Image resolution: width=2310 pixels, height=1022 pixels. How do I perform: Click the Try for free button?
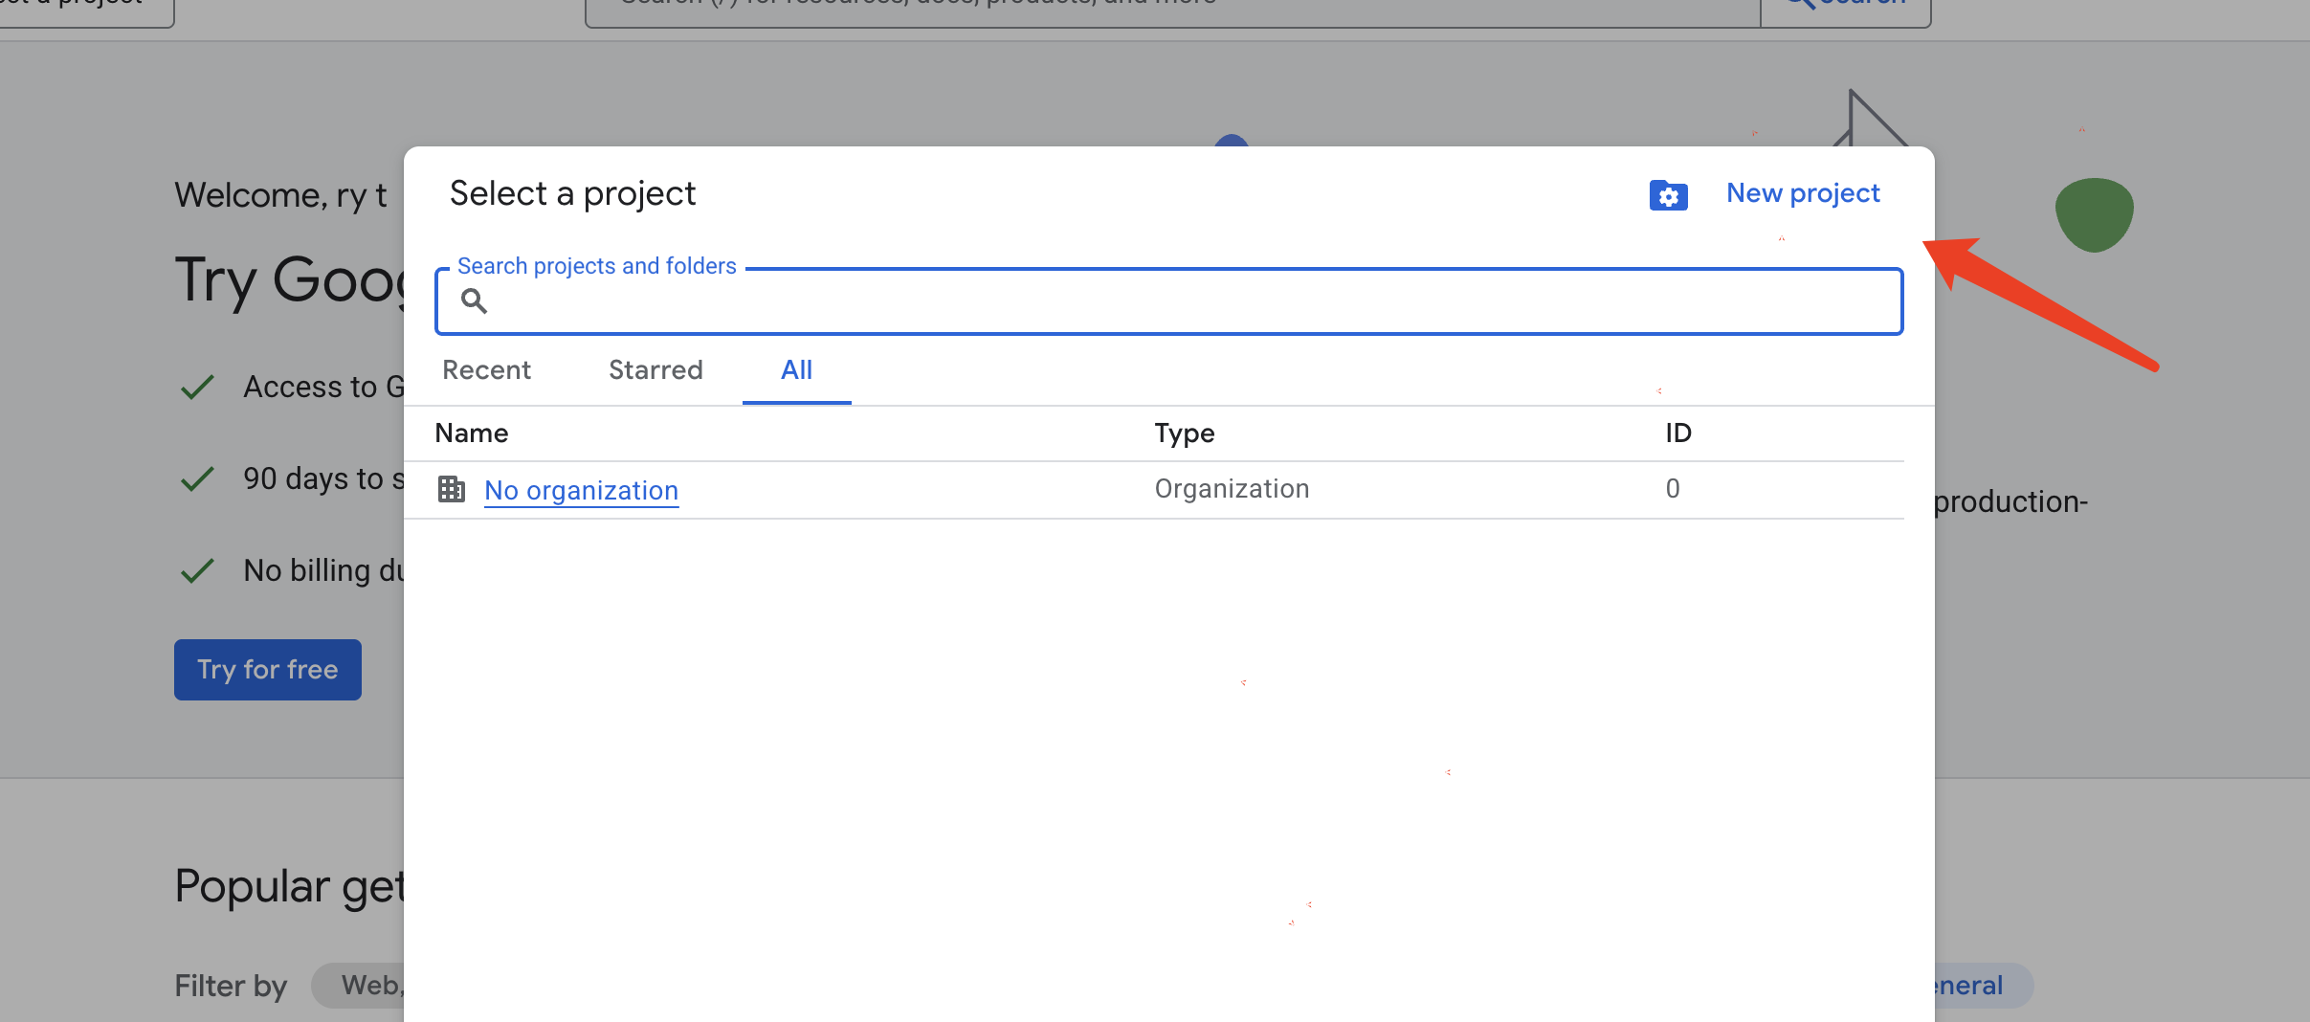[x=268, y=670]
